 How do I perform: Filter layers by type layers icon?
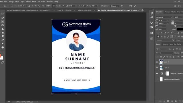[177, 49]
